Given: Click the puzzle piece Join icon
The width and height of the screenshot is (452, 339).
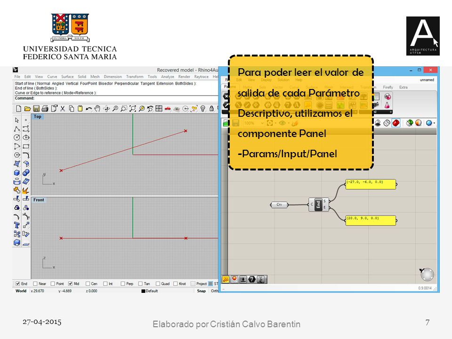Looking at the screenshot, I should click(17, 190).
